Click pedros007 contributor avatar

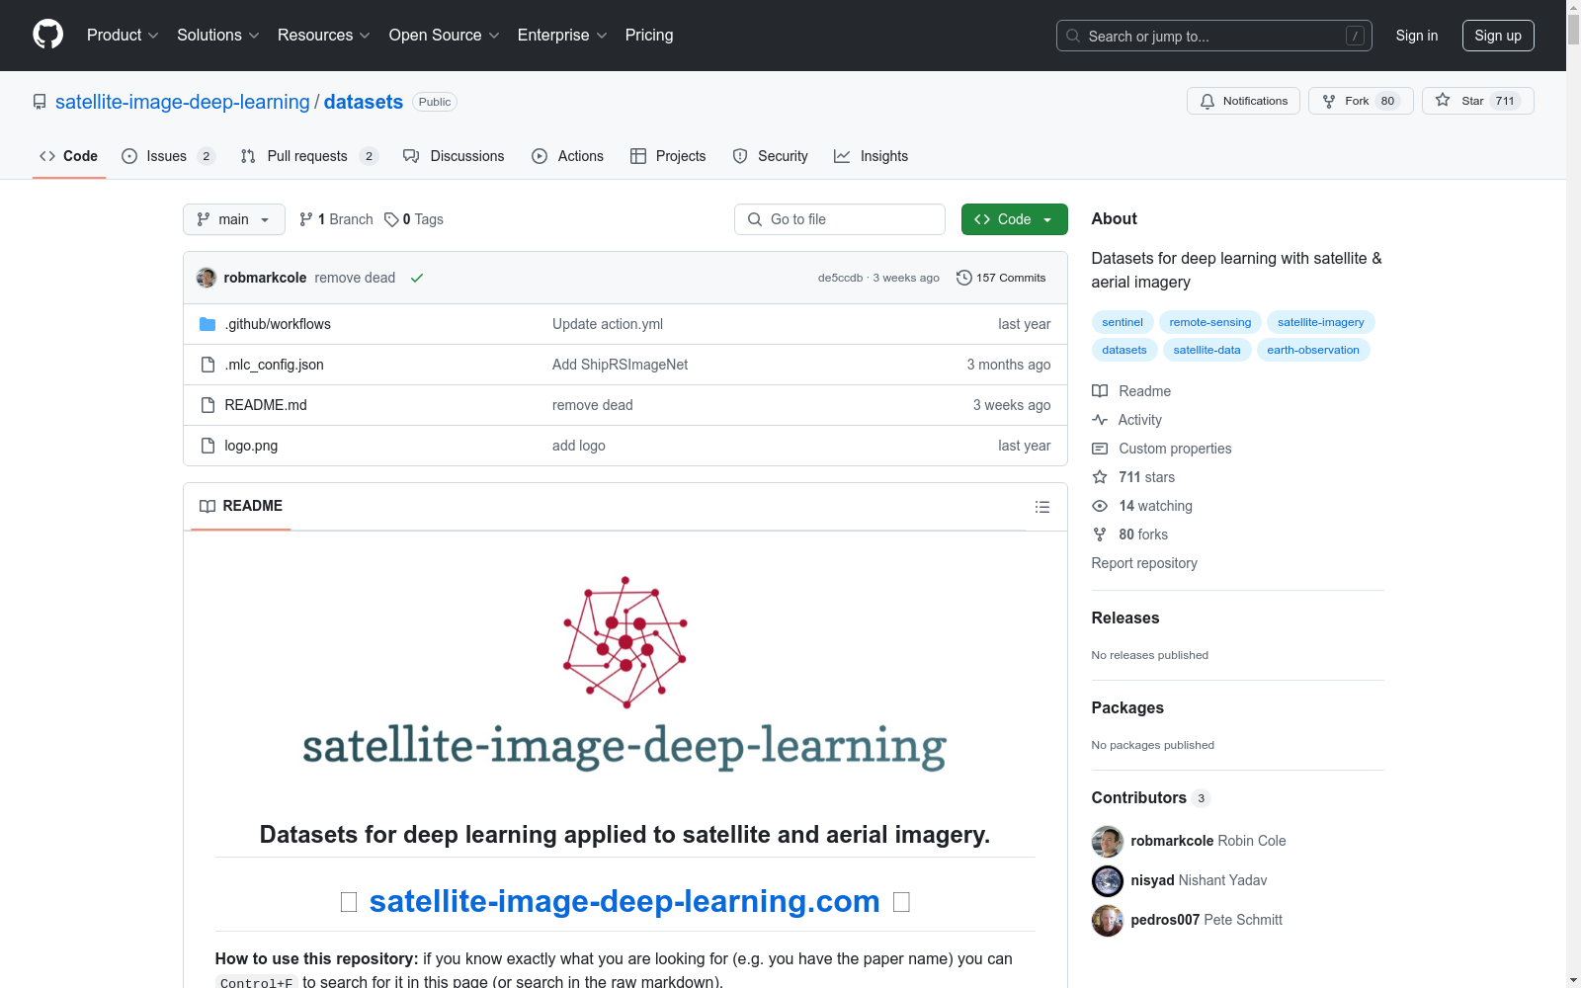(1108, 920)
